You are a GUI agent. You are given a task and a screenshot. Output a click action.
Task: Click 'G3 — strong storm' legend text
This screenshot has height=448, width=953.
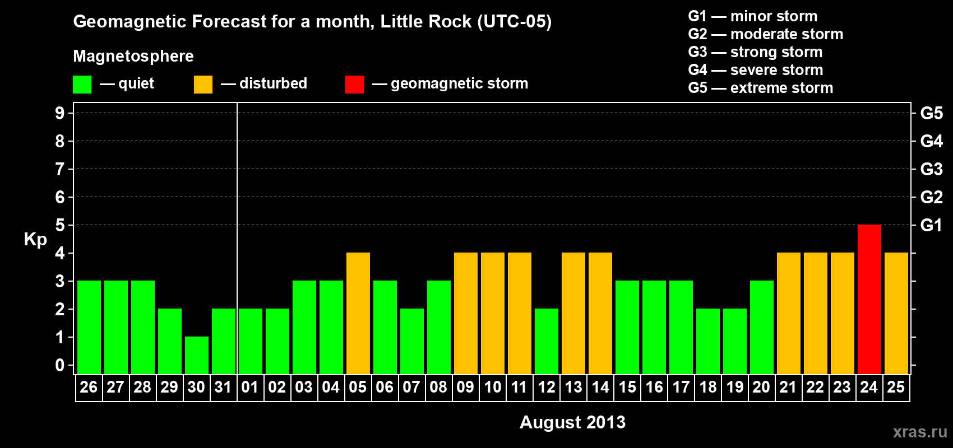point(755,52)
